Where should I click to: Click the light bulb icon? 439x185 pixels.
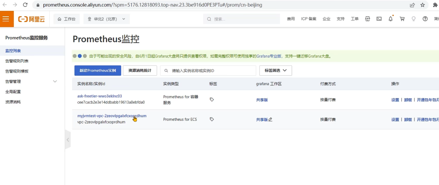[413, 19]
